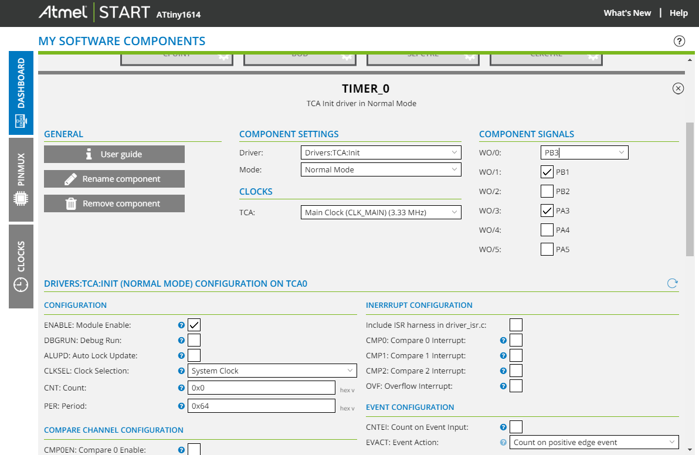
Task: Click help icon beside CLKSEL: Clock Selection
Action: click(181, 371)
